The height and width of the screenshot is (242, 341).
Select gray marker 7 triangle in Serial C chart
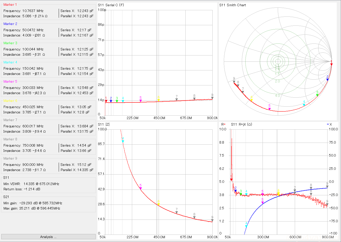177,100
